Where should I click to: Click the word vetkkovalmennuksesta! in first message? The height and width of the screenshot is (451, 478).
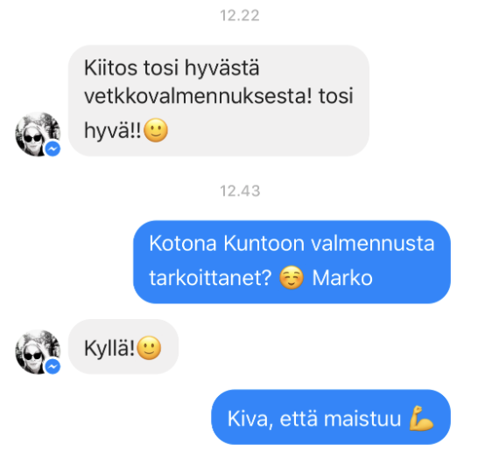coord(198,96)
